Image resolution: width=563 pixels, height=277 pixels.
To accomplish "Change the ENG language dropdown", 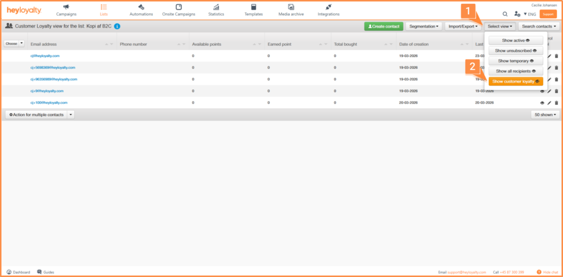I will [530, 14].
